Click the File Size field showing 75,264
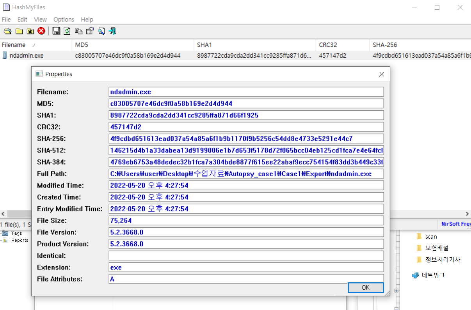The image size is (471, 310). pos(246,220)
